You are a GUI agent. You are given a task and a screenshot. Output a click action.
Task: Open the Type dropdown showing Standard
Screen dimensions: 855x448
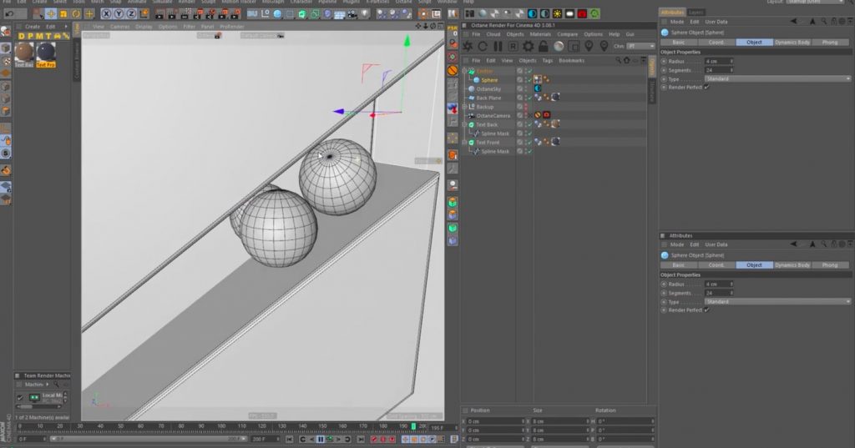coord(777,78)
